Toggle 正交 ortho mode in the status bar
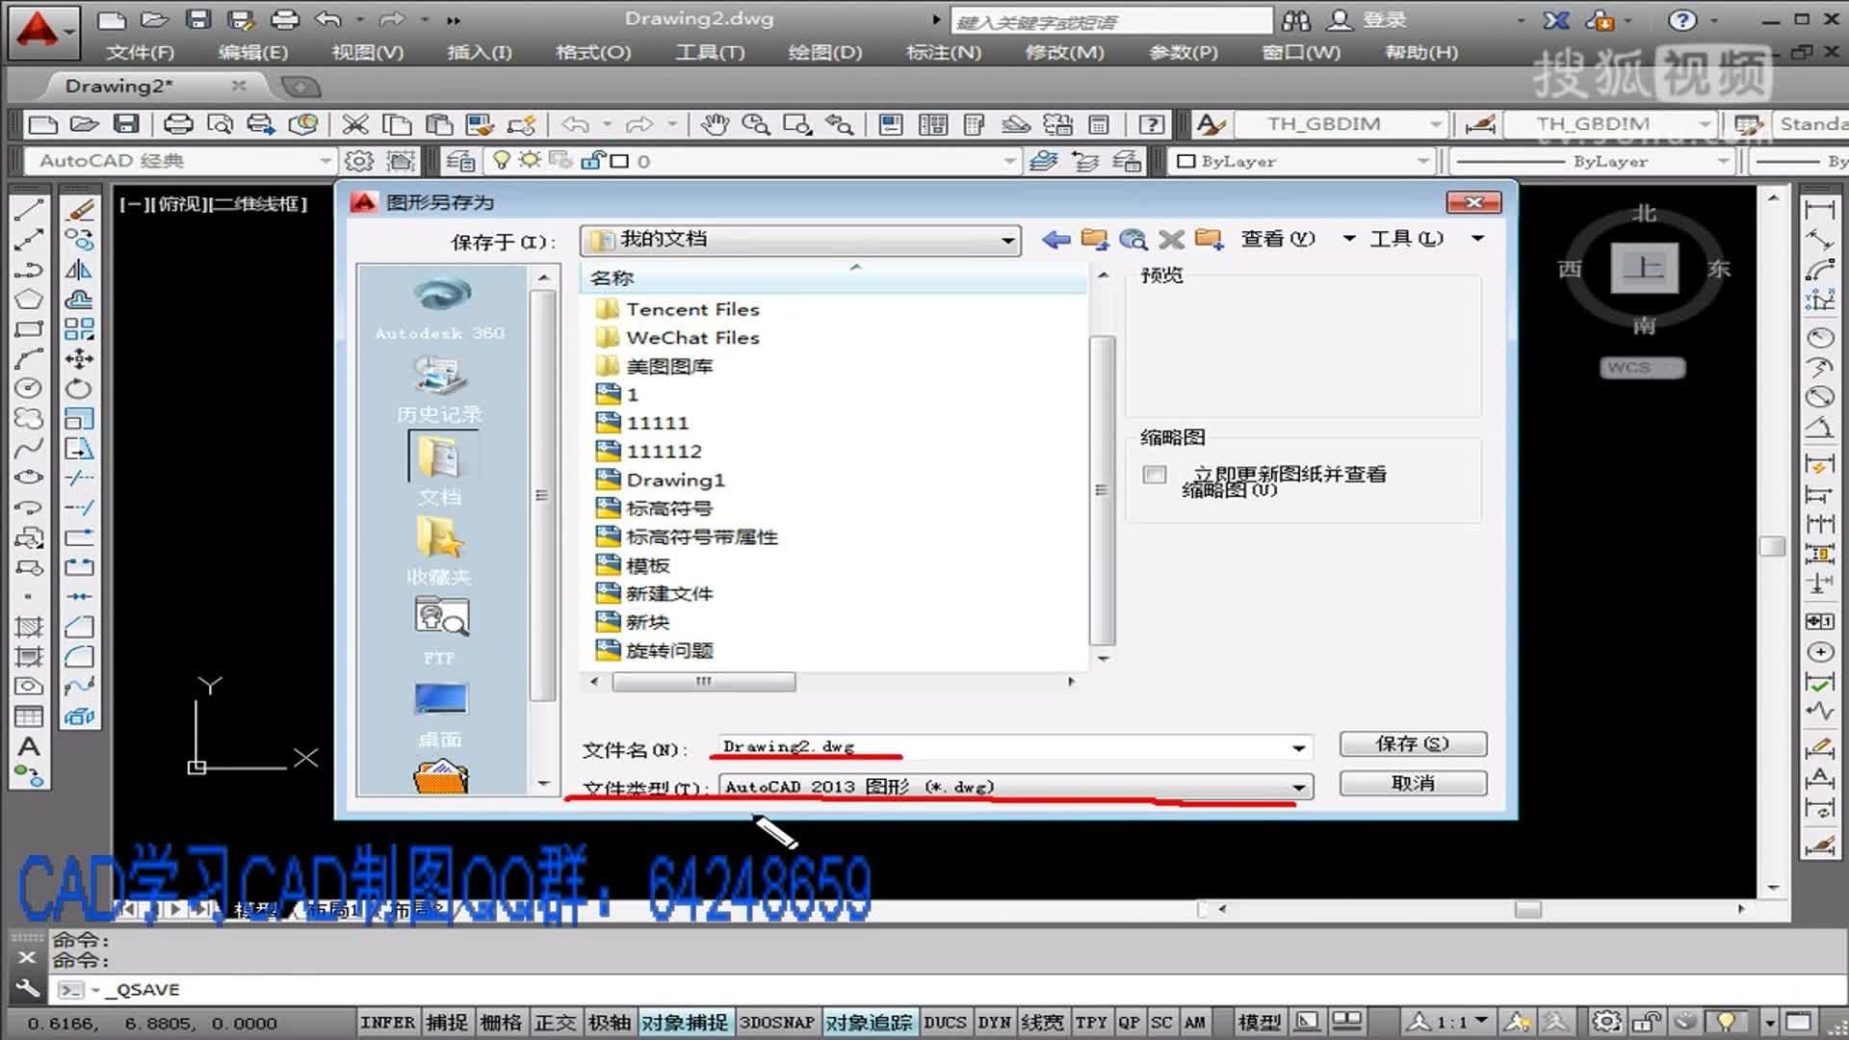Screen dimensions: 1849x1040 click(x=555, y=1023)
